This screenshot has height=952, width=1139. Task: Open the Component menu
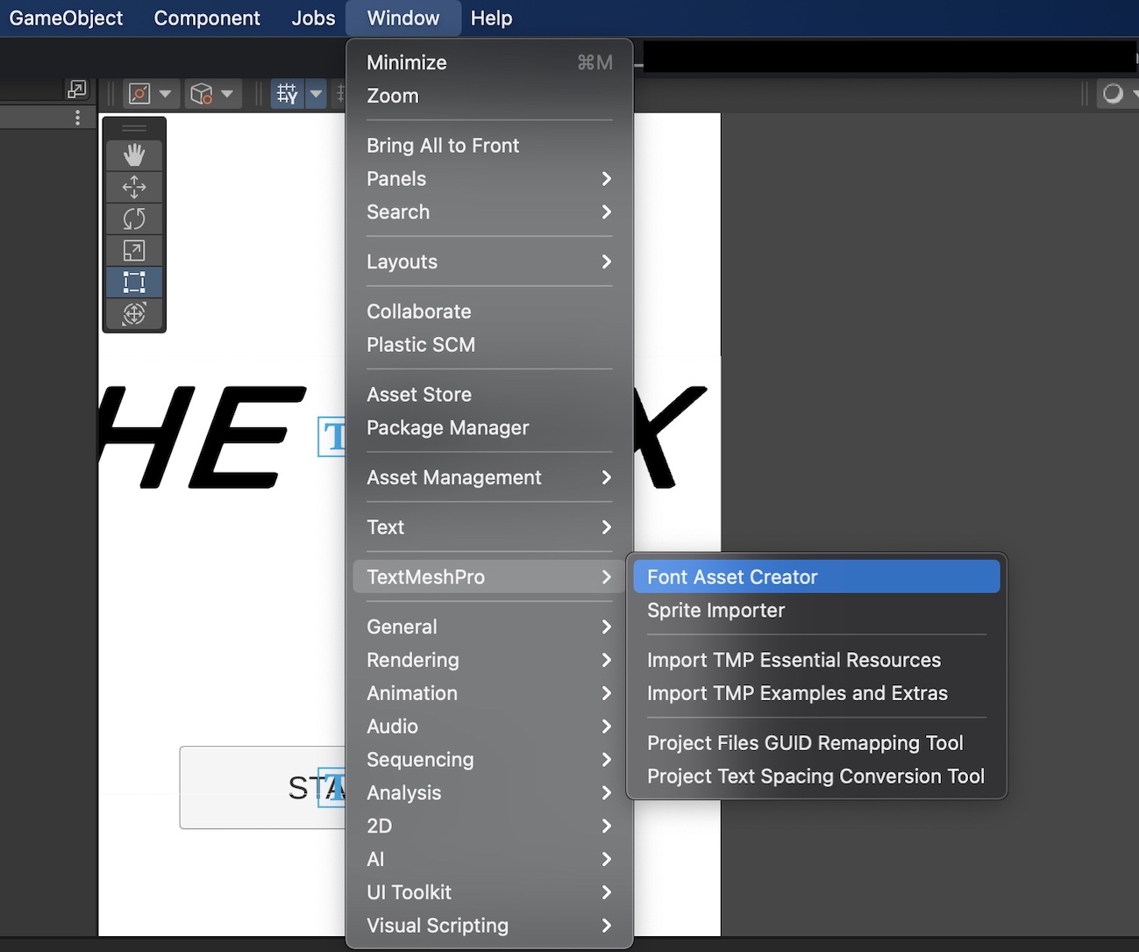point(207,18)
